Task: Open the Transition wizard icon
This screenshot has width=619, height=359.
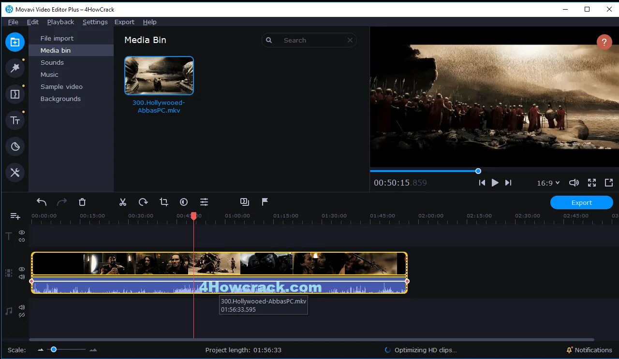Action: (x=245, y=202)
